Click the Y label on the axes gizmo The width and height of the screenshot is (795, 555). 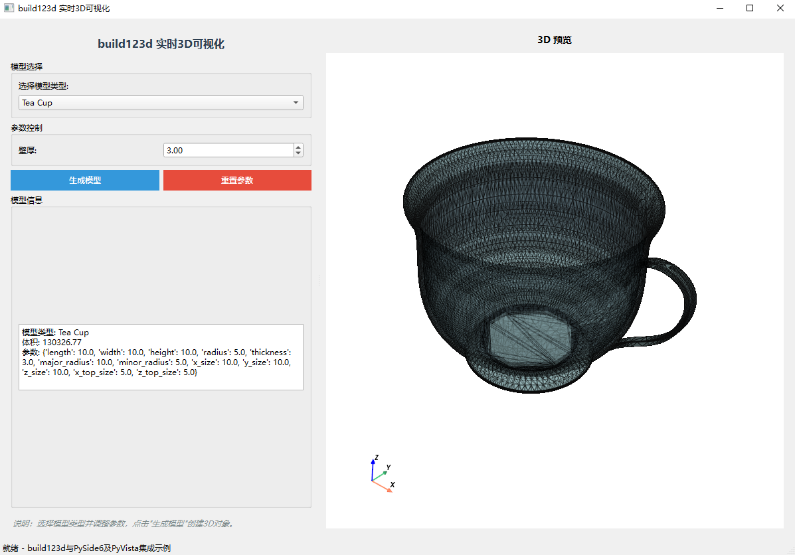(388, 468)
